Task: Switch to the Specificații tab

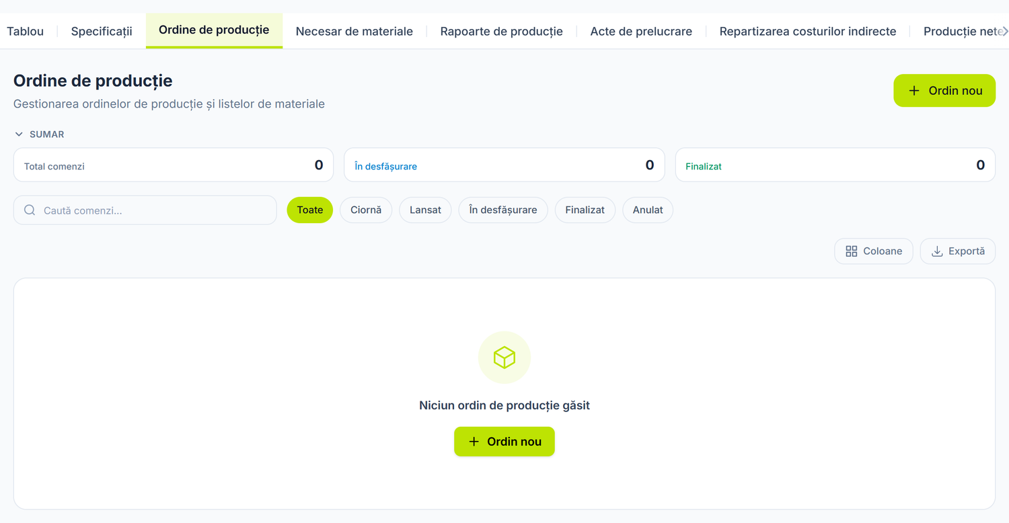Action: click(x=102, y=31)
